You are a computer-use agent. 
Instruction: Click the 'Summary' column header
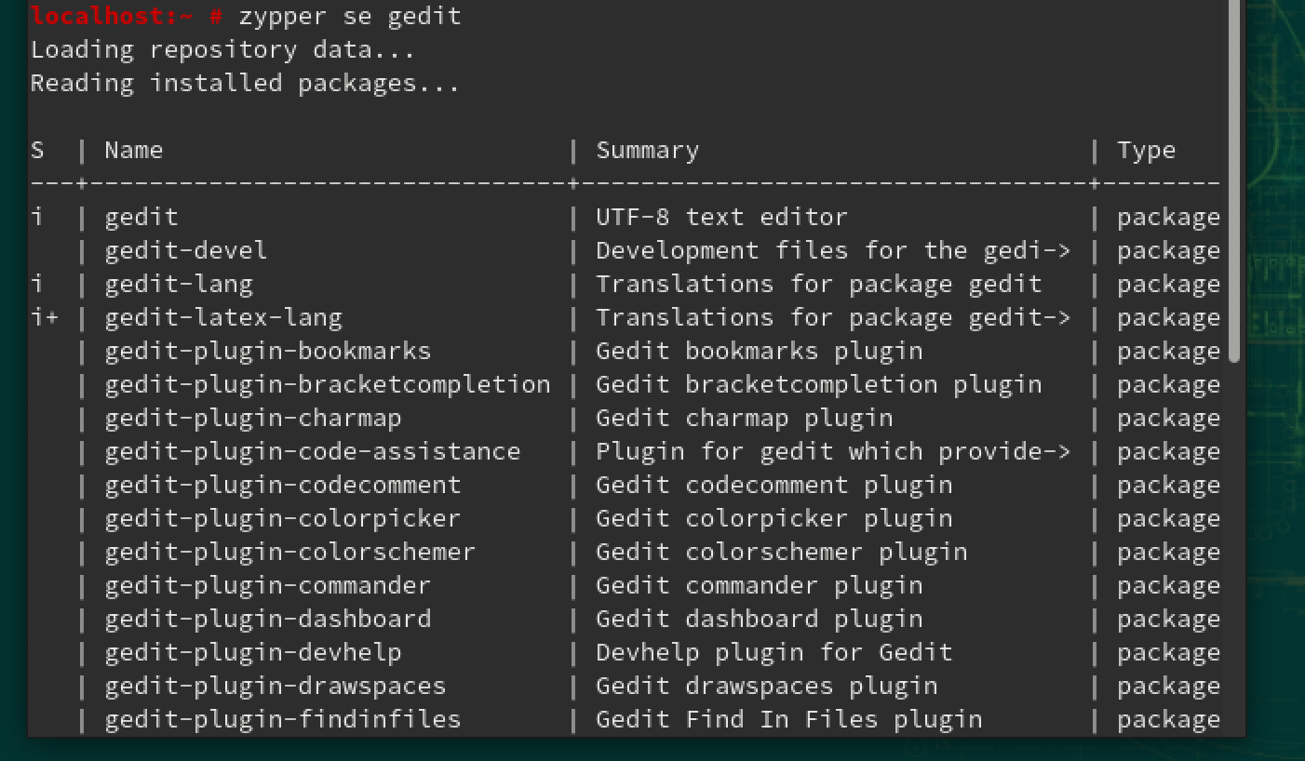(648, 151)
